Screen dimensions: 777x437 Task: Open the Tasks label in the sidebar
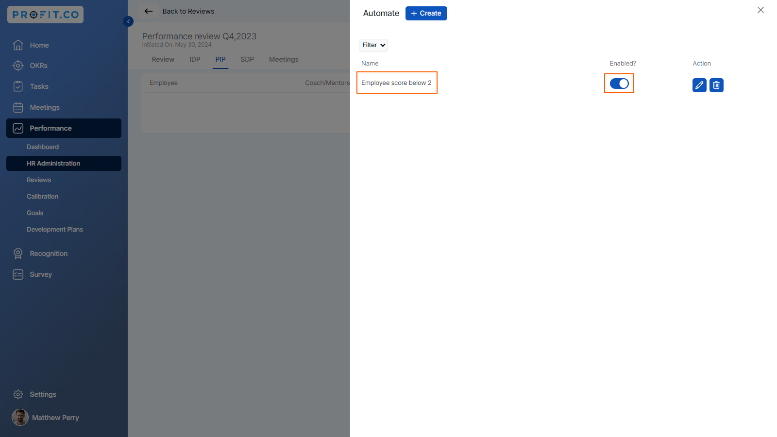(39, 86)
